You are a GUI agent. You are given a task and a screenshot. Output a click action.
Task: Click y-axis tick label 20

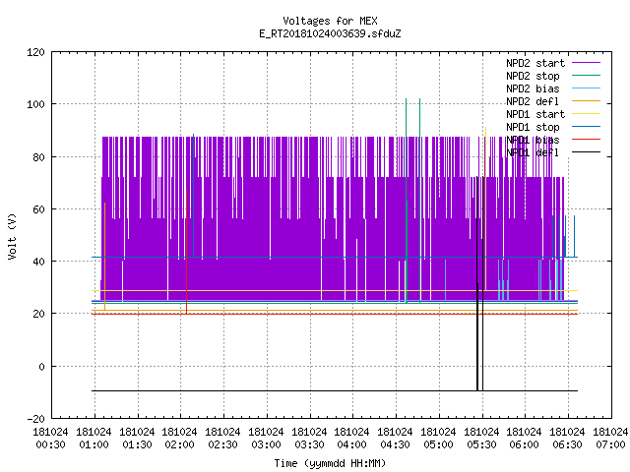[x=38, y=314]
